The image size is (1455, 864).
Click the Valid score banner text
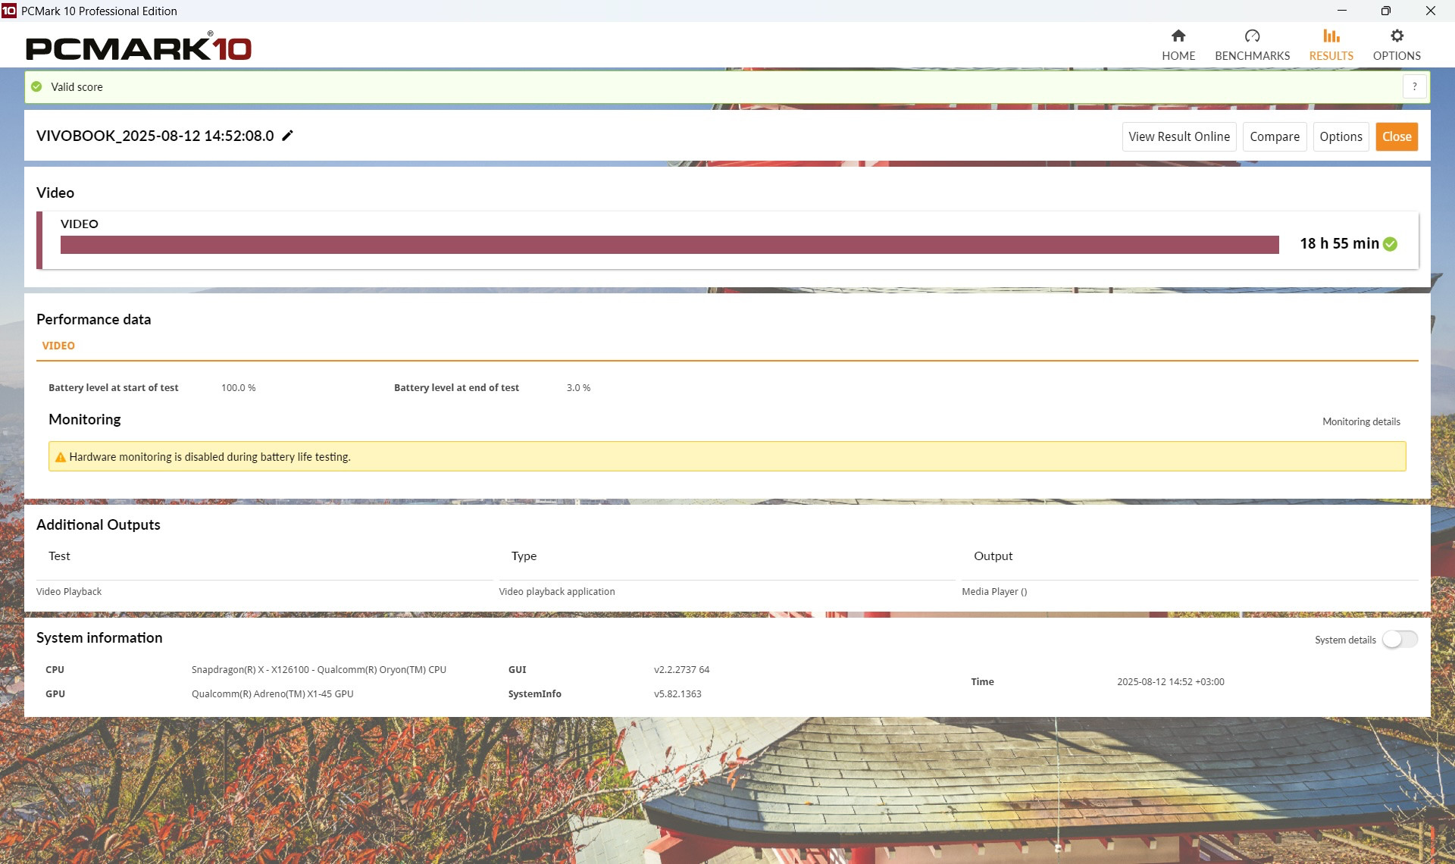(77, 86)
